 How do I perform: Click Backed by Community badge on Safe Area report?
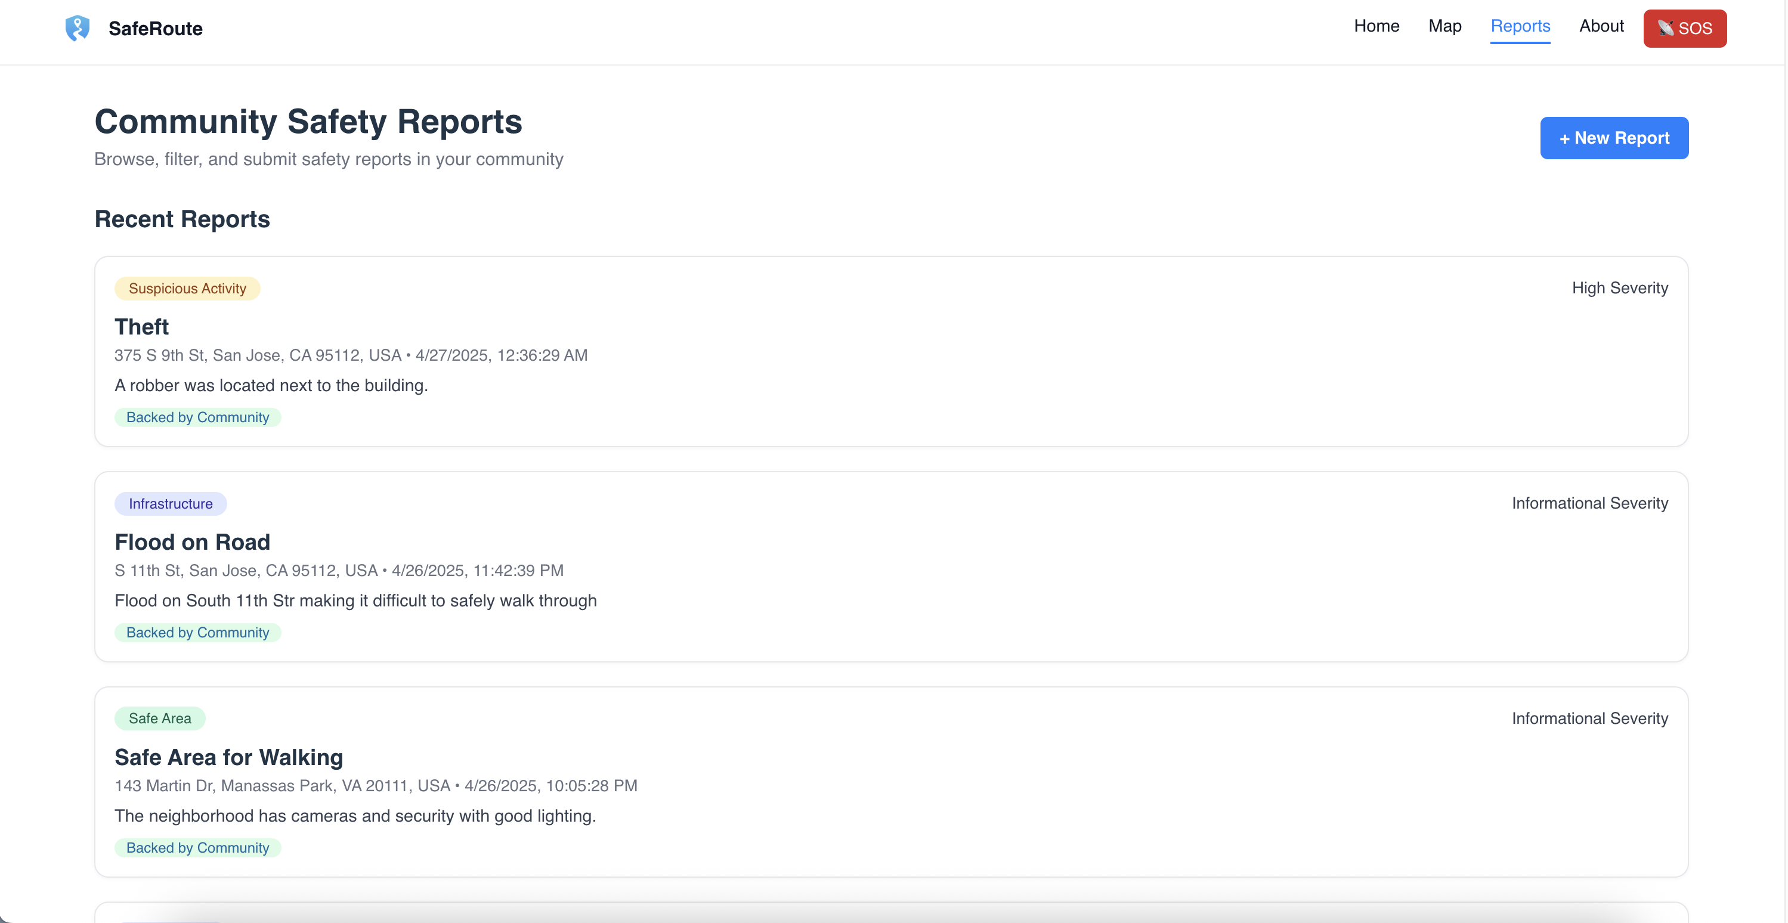pos(197,847)
